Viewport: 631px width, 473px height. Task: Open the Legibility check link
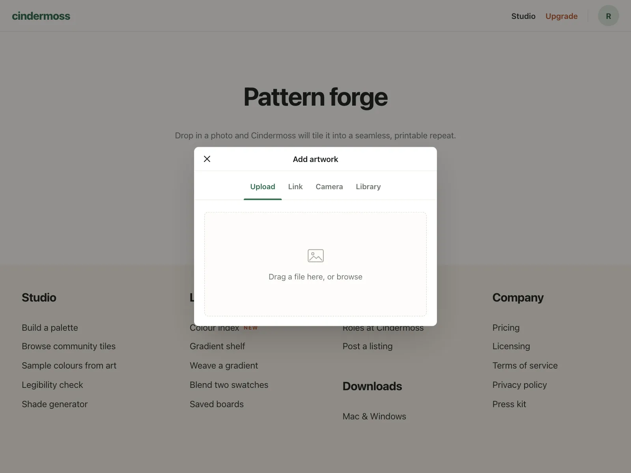(52, 385)
